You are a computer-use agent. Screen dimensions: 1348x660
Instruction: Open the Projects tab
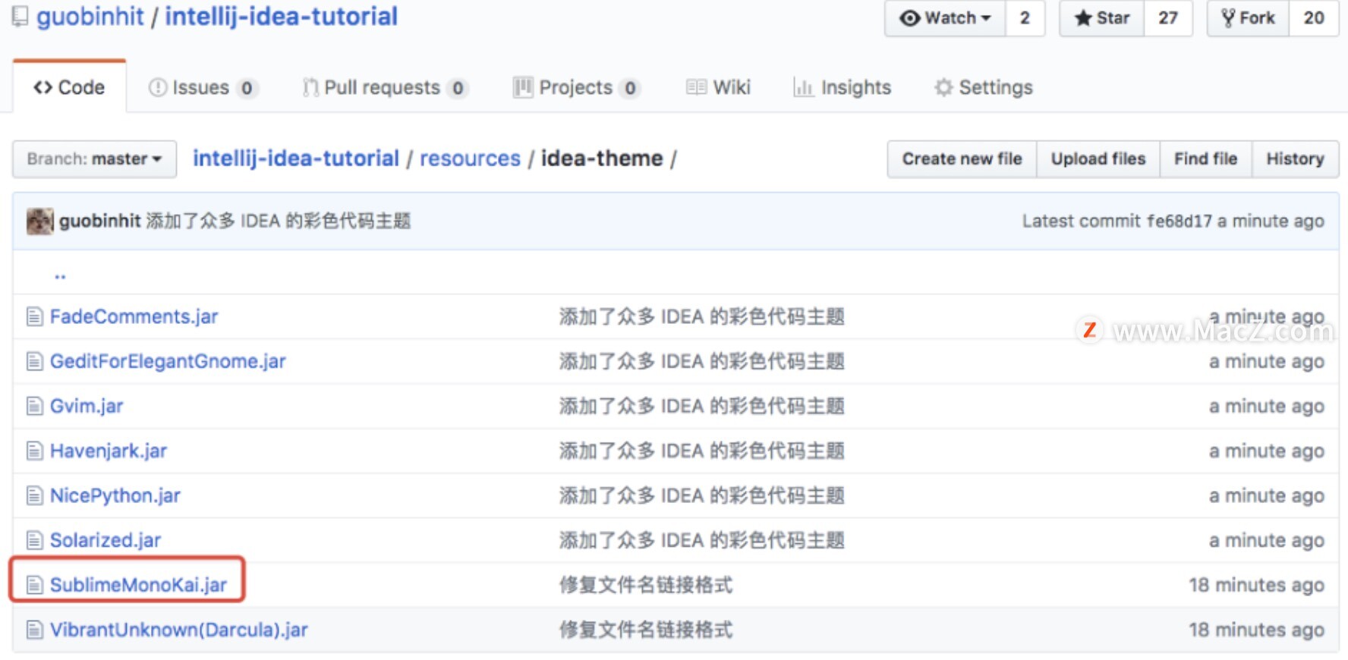point(577,88)
